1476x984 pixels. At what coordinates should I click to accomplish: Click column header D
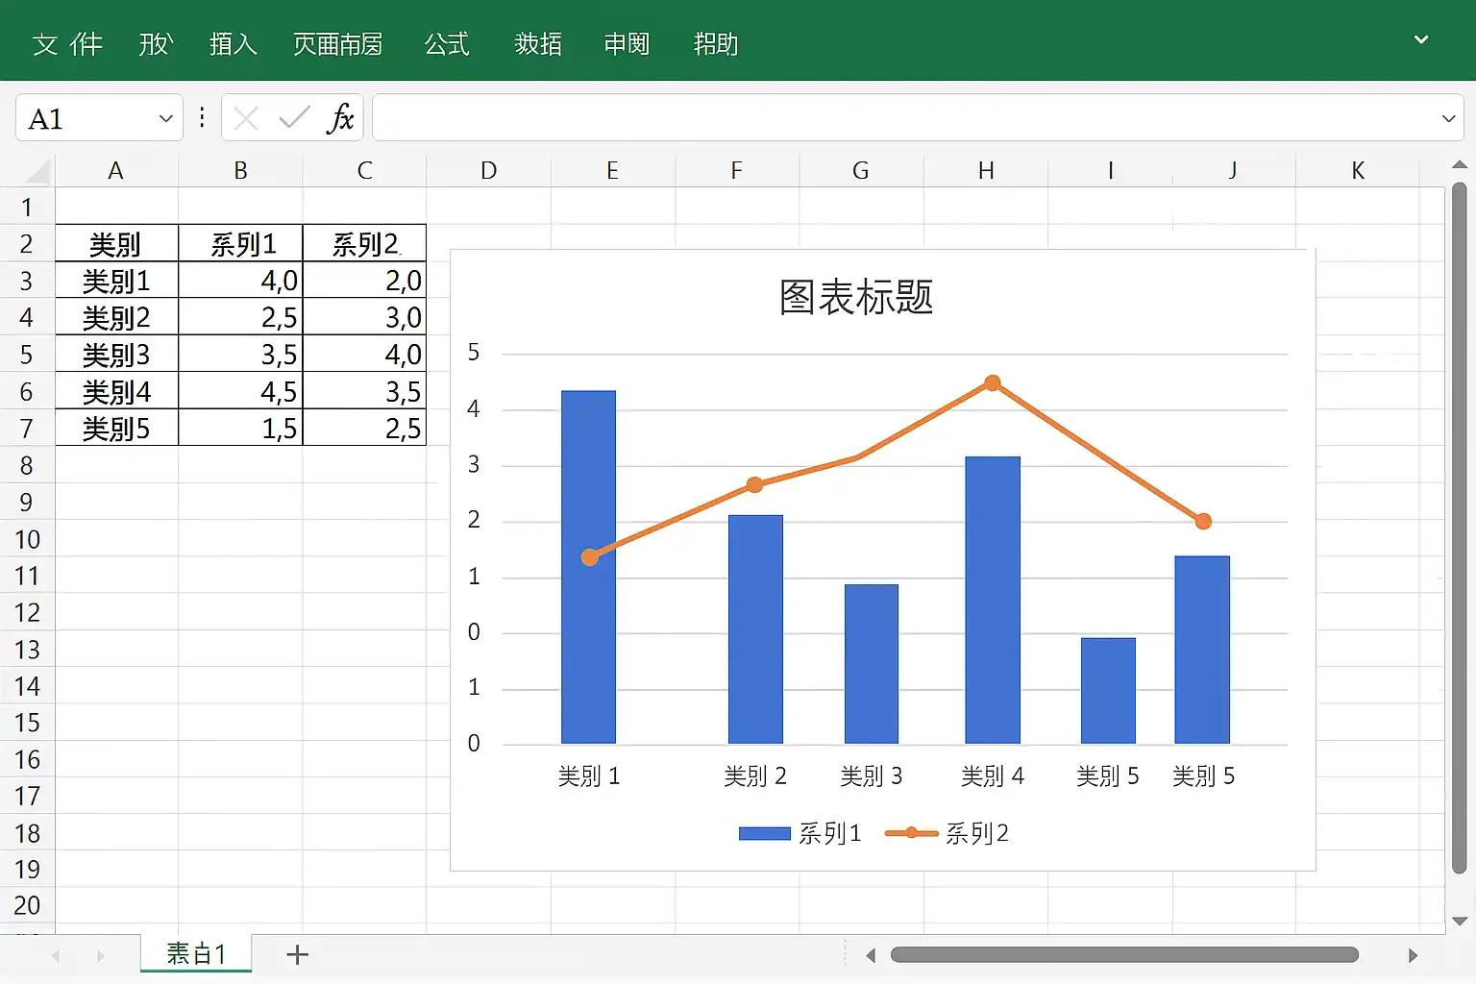(x=488, y=171)
